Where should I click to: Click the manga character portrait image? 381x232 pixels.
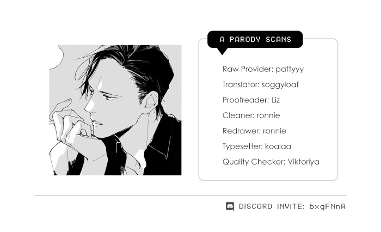pos(115,110)
